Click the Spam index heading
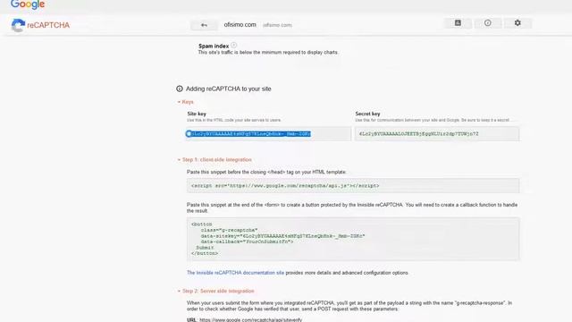 [214, 46]
